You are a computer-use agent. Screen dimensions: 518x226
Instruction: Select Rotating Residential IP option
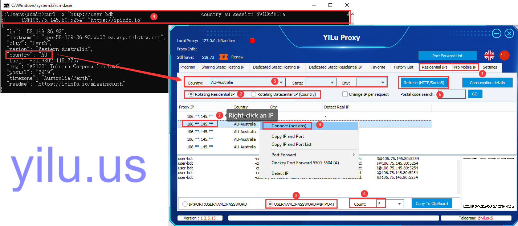pyautogui.click(x=212, y=94)
